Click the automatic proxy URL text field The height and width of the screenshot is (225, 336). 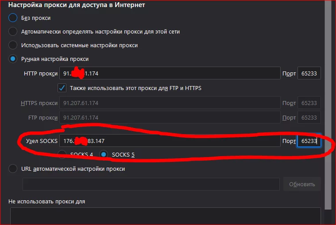(x=151, y=184)
